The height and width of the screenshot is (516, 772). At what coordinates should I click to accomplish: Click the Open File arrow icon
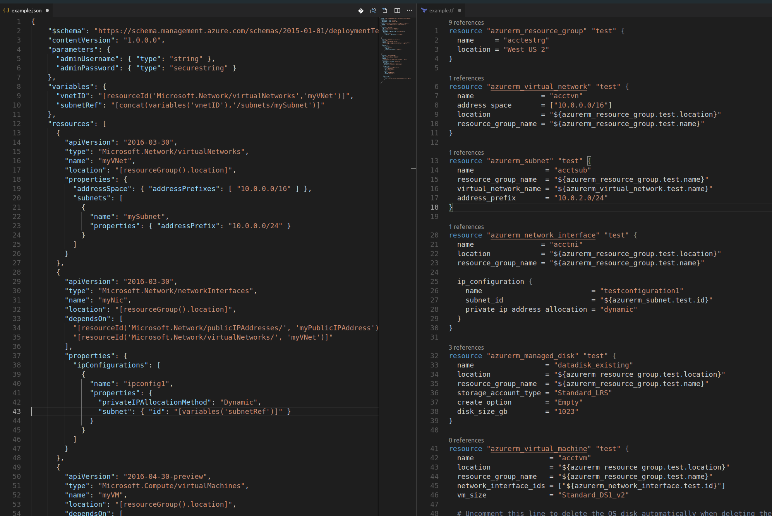tap(385, 10)
